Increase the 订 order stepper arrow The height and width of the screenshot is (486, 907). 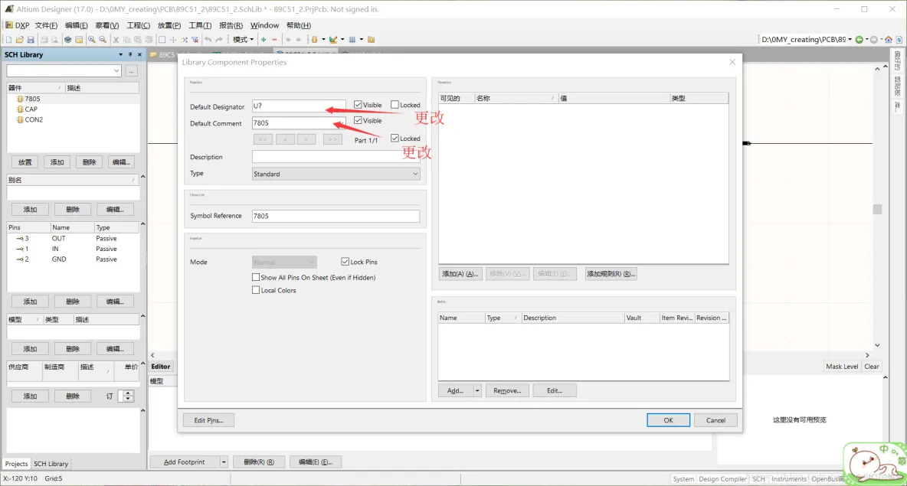128,393
